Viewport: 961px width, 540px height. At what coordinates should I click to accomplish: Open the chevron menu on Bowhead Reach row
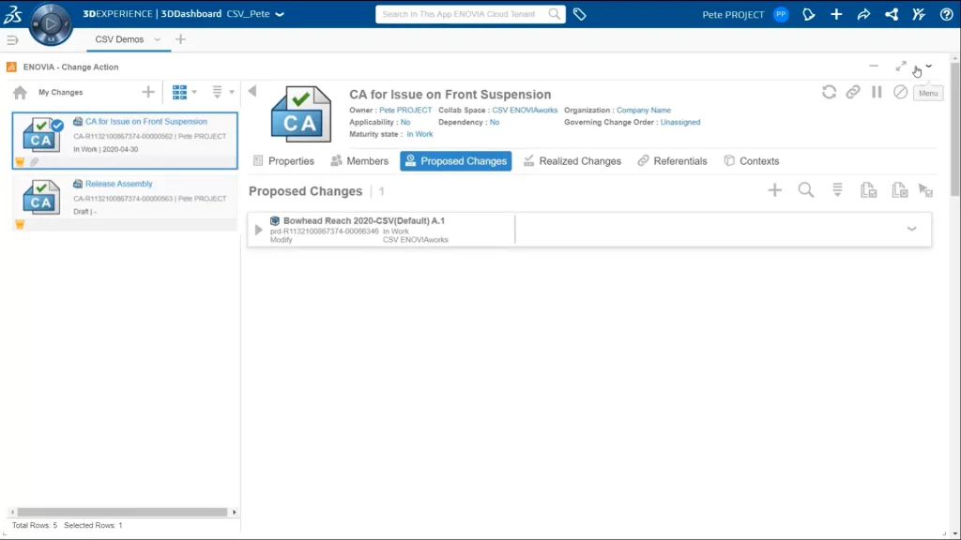coord(911,229)
